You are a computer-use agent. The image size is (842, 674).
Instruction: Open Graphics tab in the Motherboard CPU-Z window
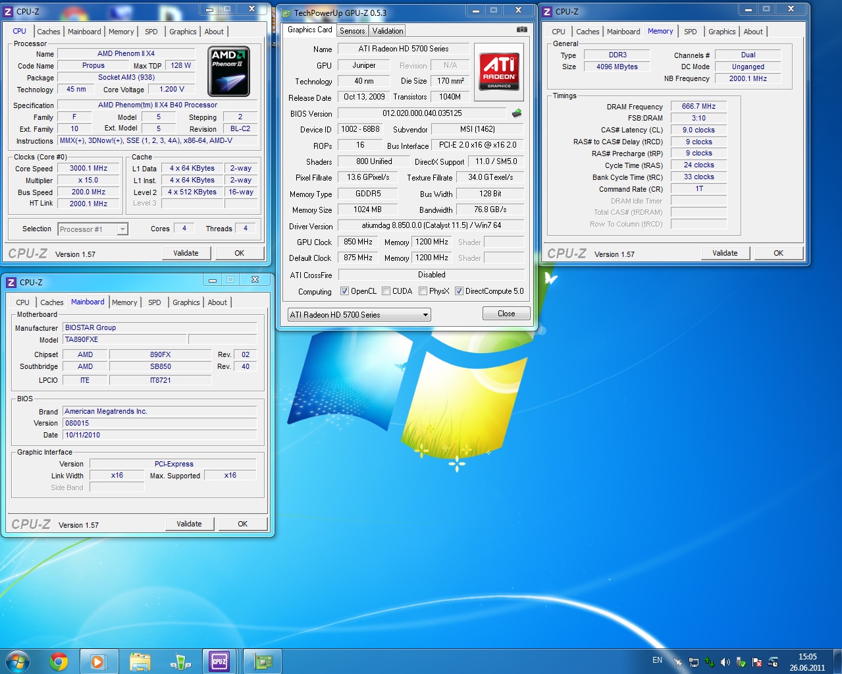point(186,302)
